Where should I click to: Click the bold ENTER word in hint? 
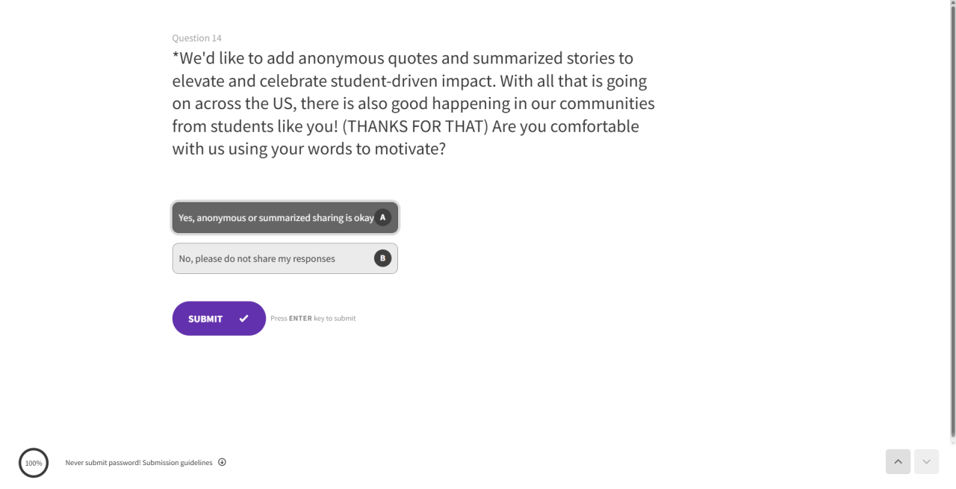[300, 319]
